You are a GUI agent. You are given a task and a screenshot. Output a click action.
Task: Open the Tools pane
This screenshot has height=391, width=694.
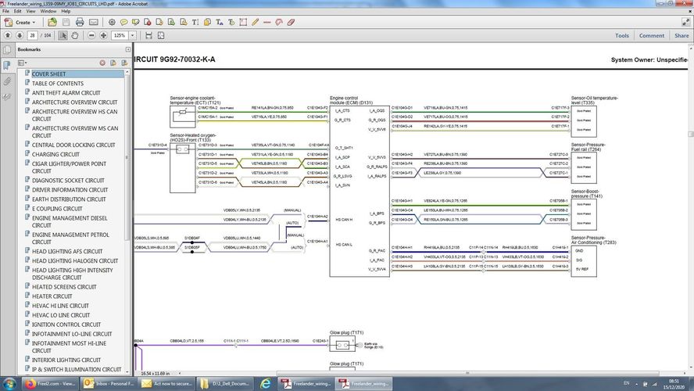(622, 35)
